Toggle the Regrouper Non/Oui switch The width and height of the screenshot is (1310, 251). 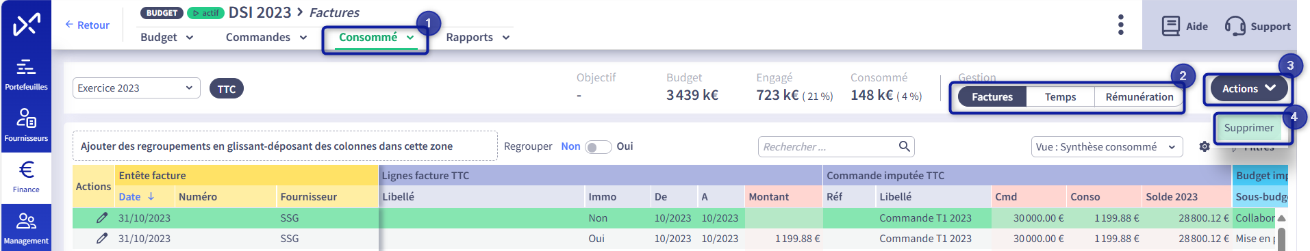tap(598, 147)
